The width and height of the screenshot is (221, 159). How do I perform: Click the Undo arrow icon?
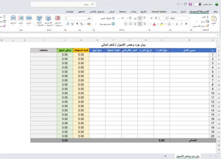click(x=178, y=4)
